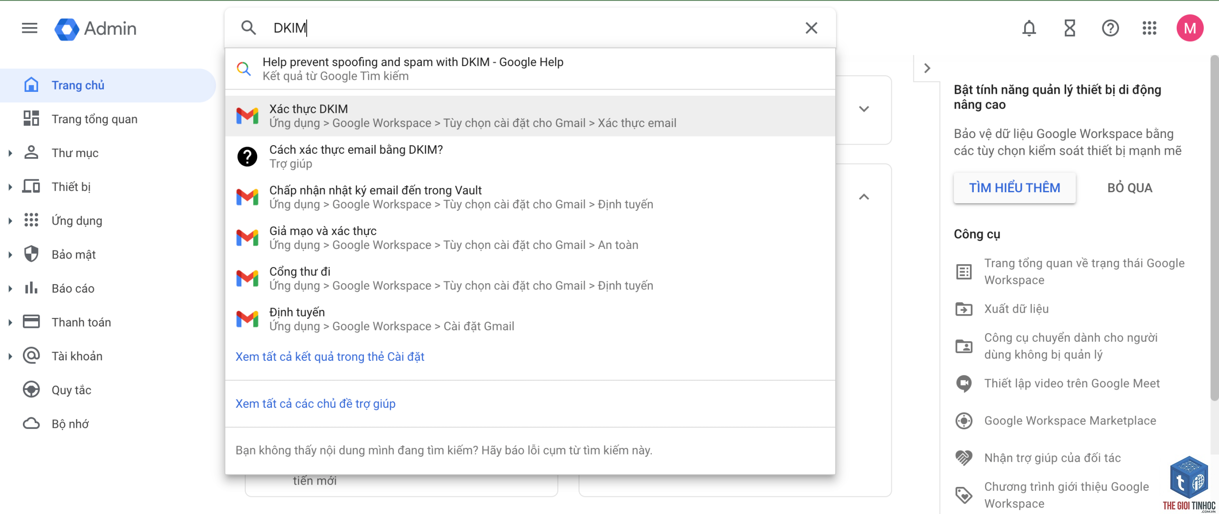Expand the Thiết bị sidebar section

(x=10, y=187)
